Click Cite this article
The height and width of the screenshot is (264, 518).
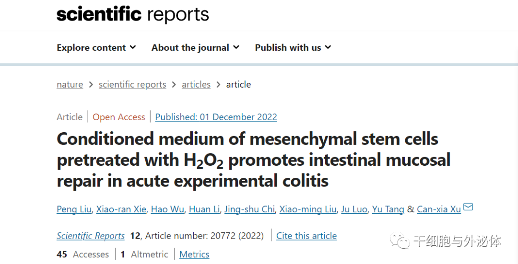pyautogui.click(x=306, y=236)
